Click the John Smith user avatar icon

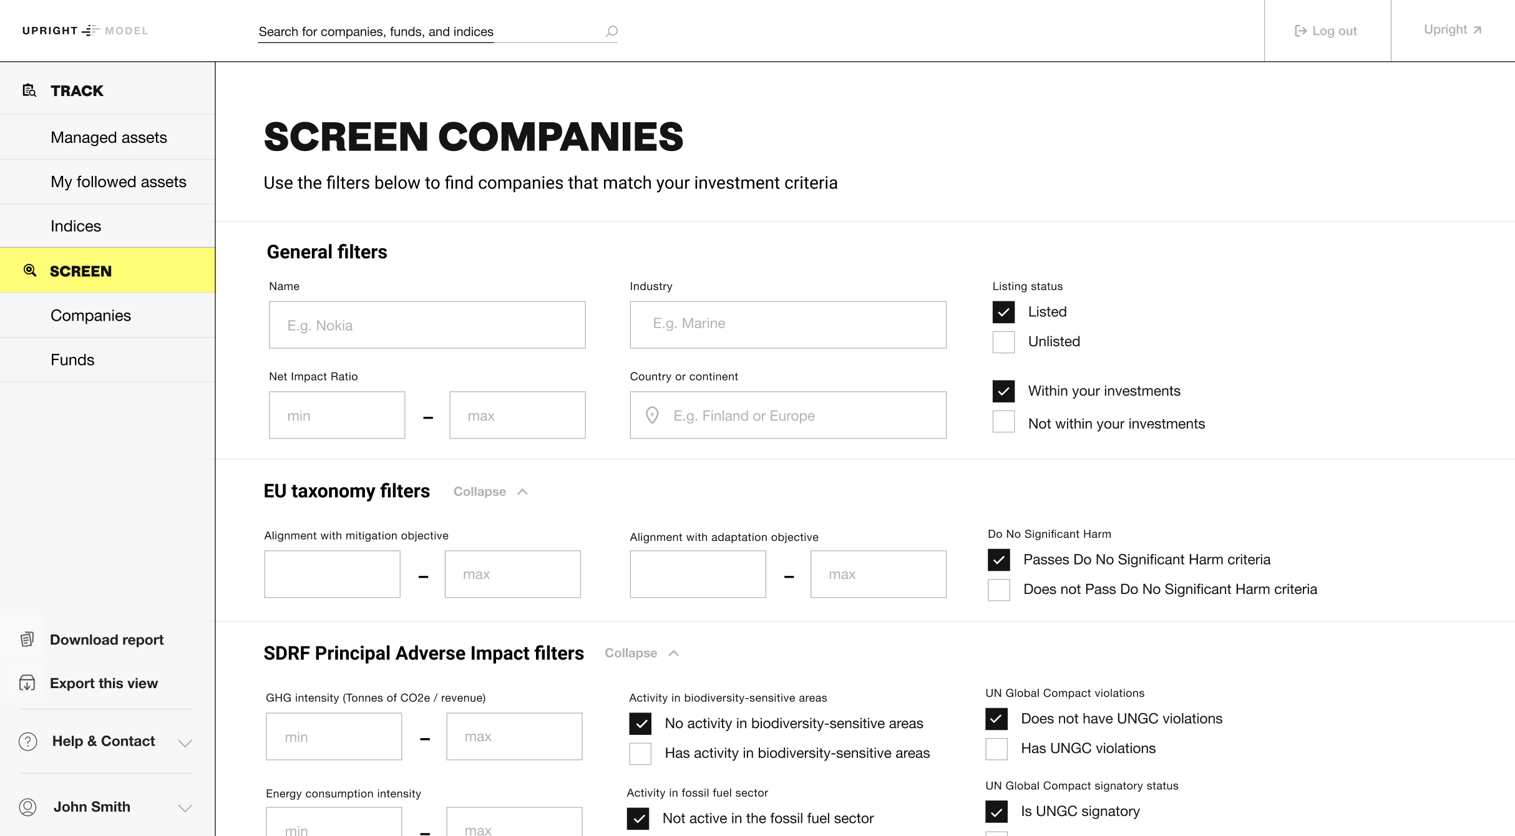pos(28,807)
